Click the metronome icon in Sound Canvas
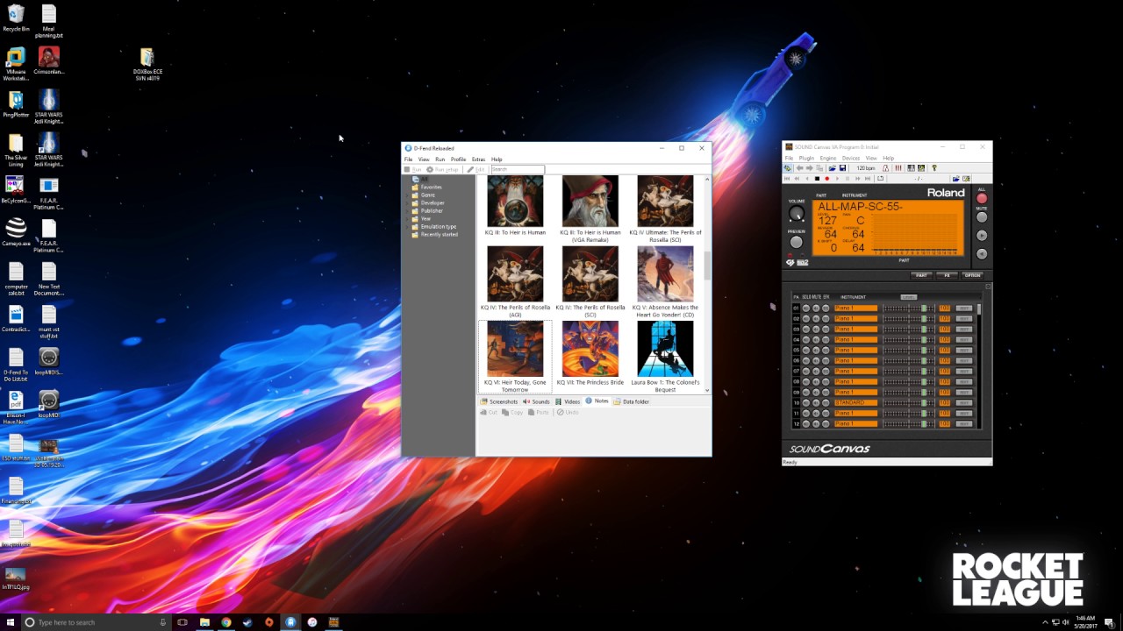Screen dimensions: 1123x631 point(885,168)
